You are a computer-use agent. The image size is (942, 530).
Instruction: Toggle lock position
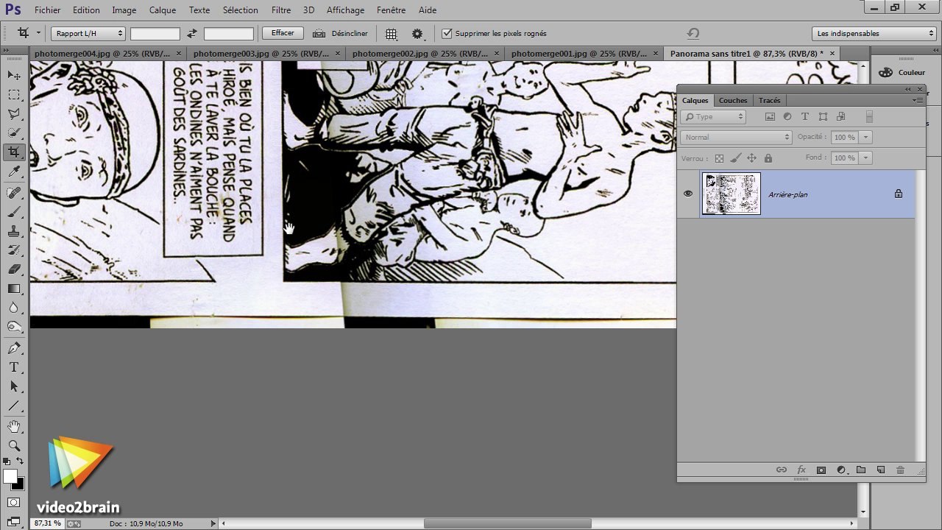(x=752, y=158)
